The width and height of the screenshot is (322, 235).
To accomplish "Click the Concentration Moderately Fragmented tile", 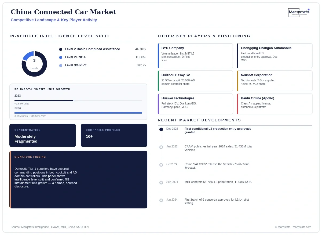I will click(43, 135).
